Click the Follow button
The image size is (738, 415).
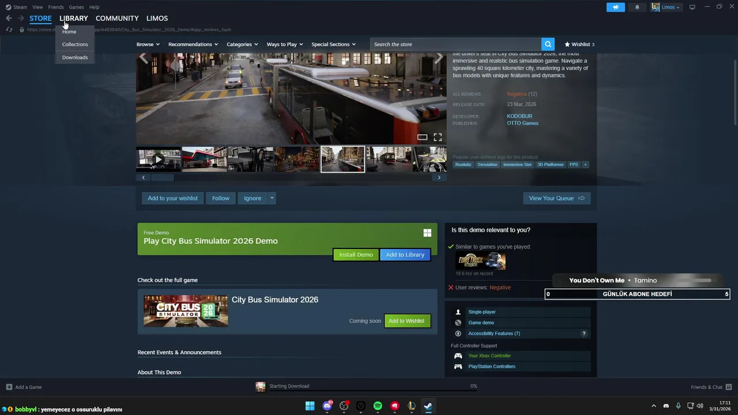220,198
